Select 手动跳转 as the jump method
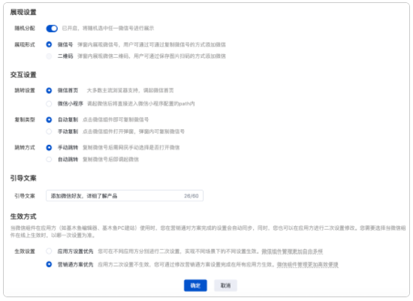 tap(49, 148)
